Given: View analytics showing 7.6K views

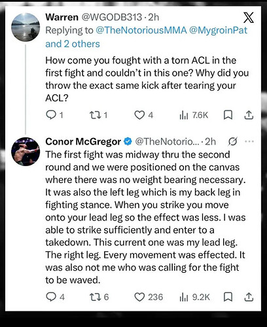Looking at the screenshot, I should pyautogui.click(x=194, y=115).
